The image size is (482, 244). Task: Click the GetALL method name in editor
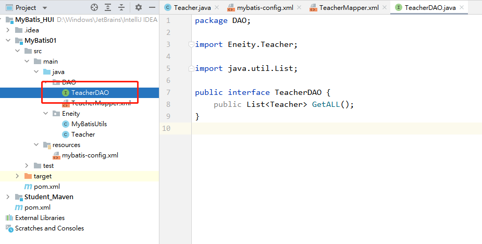coord(326,104)
